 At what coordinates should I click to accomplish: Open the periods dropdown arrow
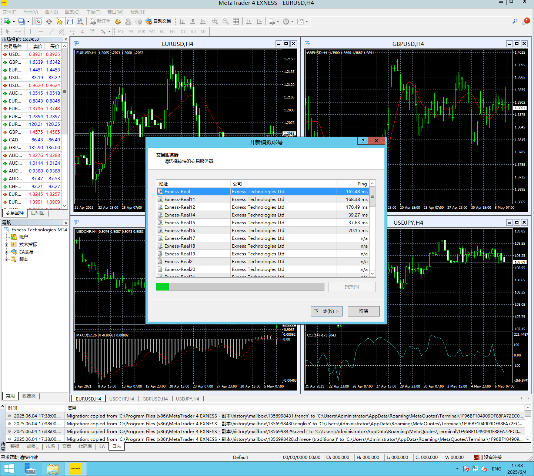click(292, 21)
